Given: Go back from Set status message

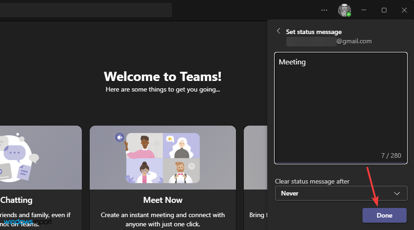Looking at the screenshot, I should click(278, 31).
